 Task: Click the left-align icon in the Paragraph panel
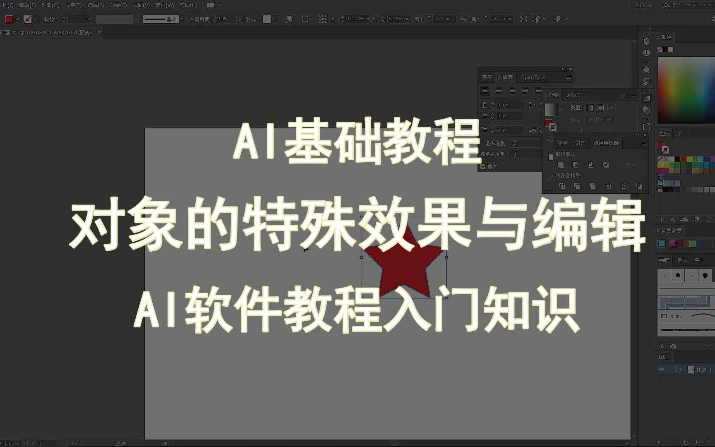[x=486, y=91]
